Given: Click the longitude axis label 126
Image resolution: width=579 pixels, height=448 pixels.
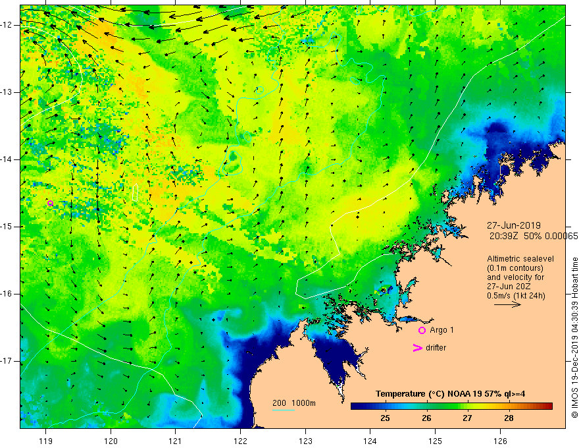Looking at the screenshot, I should tap(500, 441).
